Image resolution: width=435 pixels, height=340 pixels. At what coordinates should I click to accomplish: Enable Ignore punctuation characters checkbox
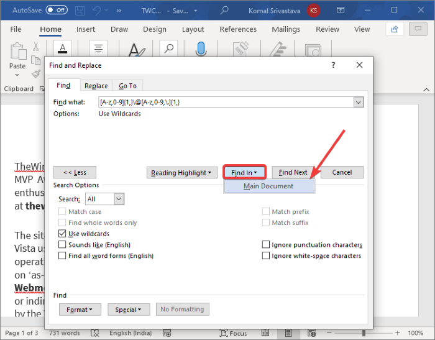click(x=266, y=244)
